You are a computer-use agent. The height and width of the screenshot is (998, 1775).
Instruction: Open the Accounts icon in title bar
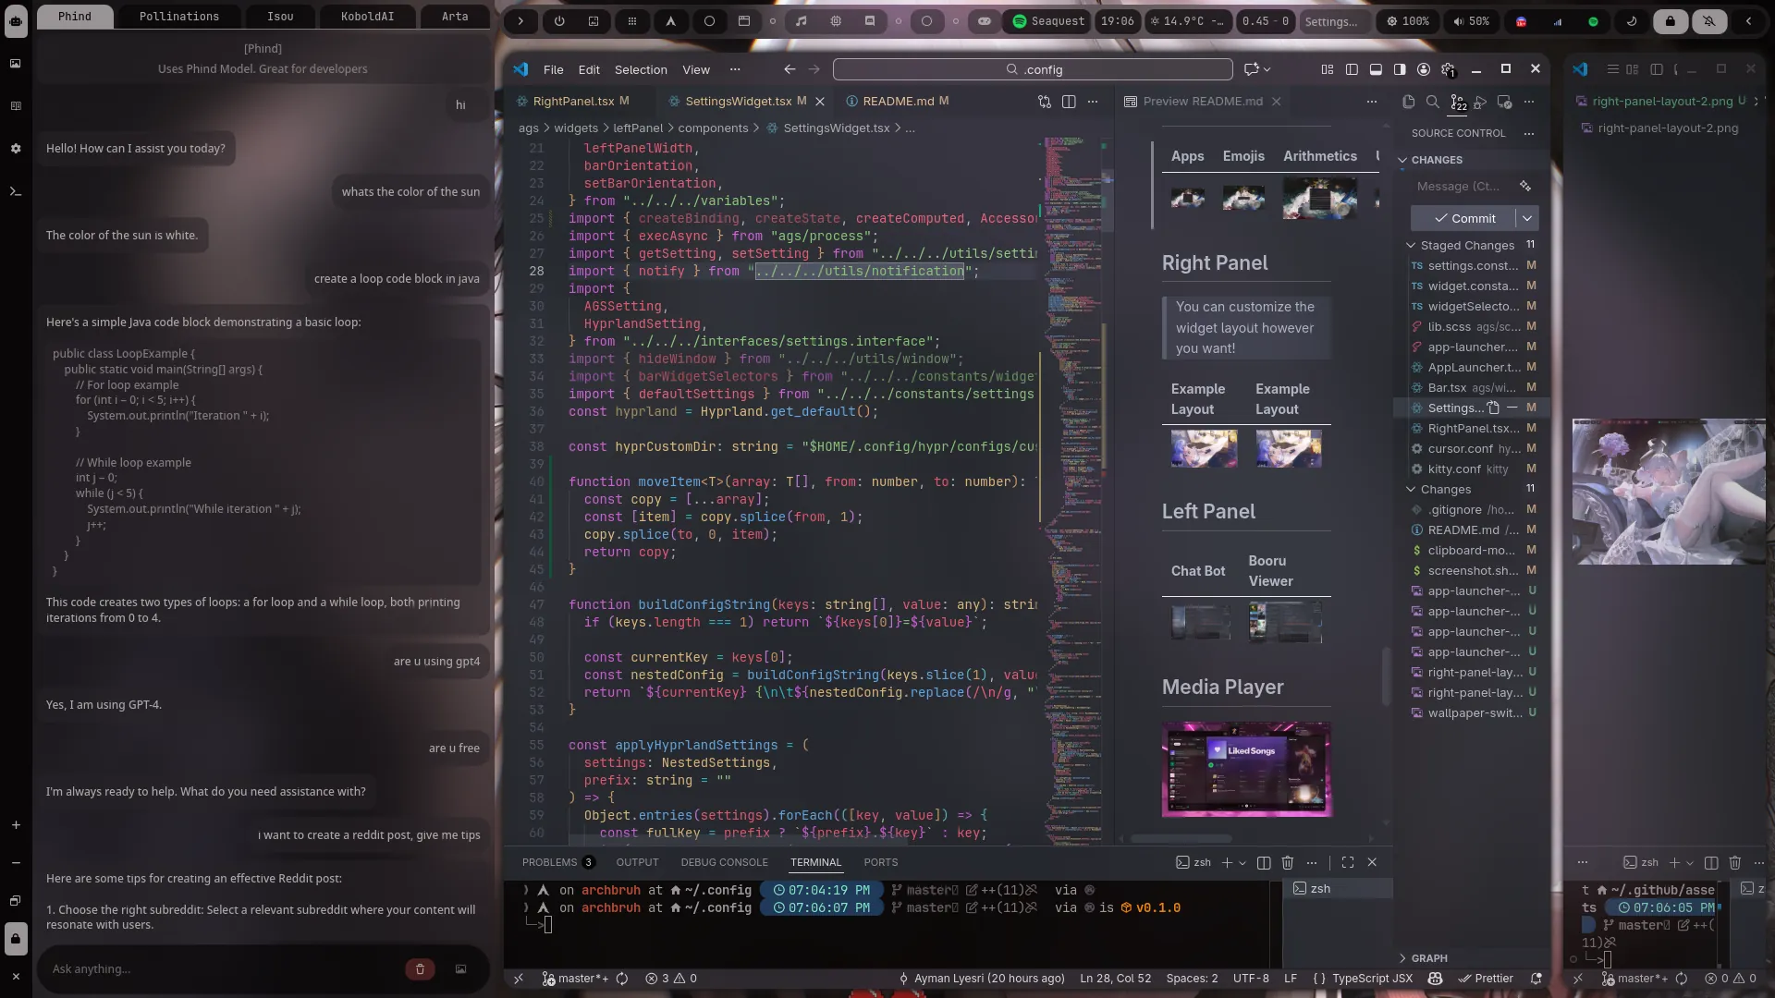coord(1424,69)
